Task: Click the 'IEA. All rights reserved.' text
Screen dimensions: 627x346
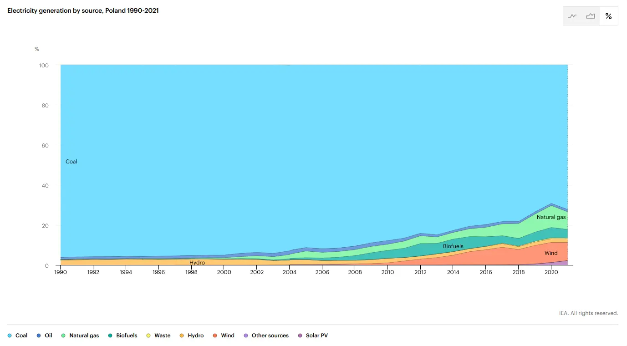Action: point(588,313)
